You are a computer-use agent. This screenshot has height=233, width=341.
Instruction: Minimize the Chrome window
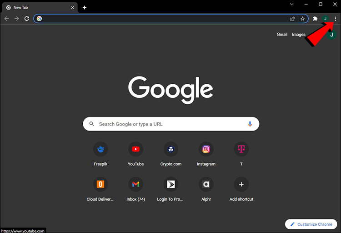(x=306, y=4)
